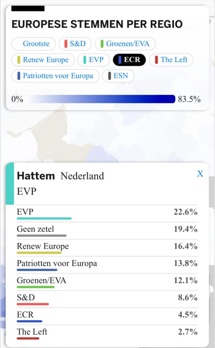Click the Groenen/EVA 12.1% result row
This screenshot has height=348, width=215.
click(x=107, y=281)
